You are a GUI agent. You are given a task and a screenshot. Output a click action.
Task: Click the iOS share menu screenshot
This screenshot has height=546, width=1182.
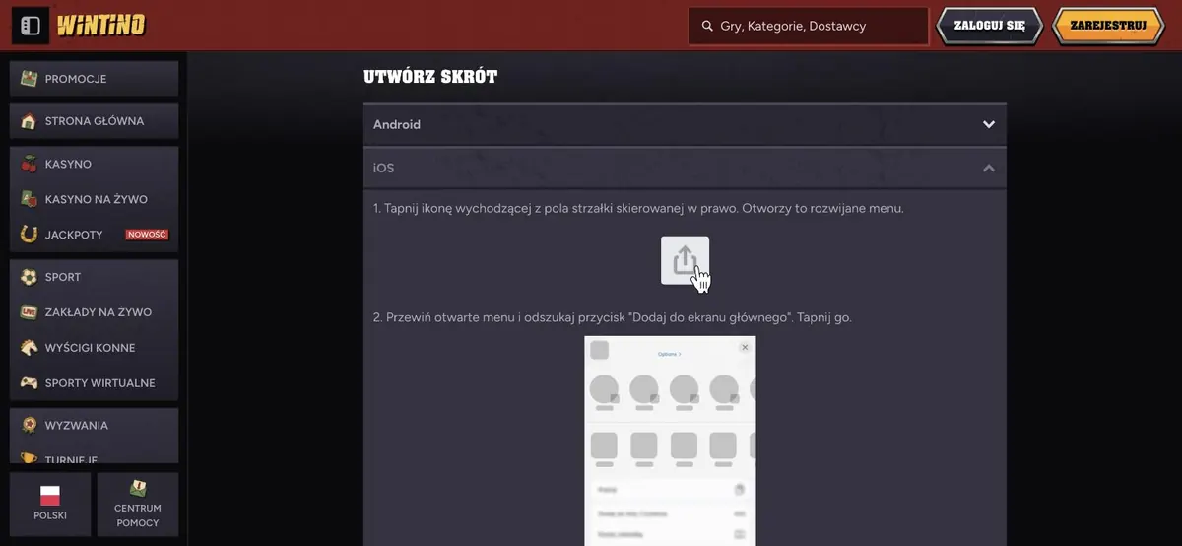[x=670, y=441]
